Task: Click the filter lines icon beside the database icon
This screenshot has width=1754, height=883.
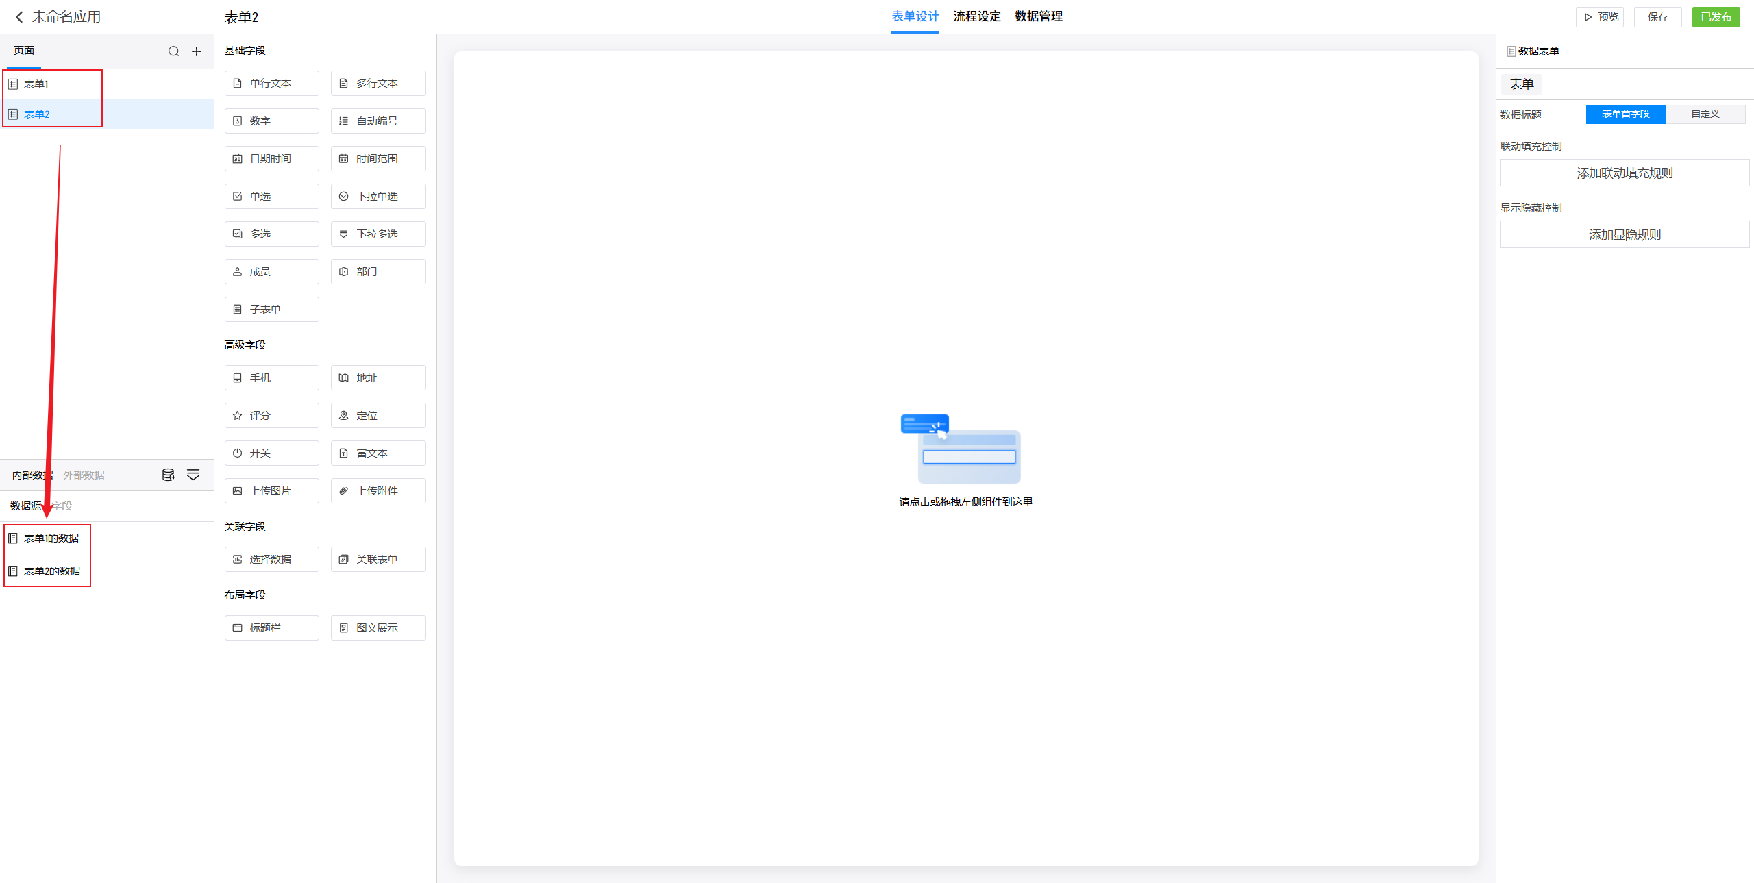Action: pyautogui.click(x=193, y=475)
